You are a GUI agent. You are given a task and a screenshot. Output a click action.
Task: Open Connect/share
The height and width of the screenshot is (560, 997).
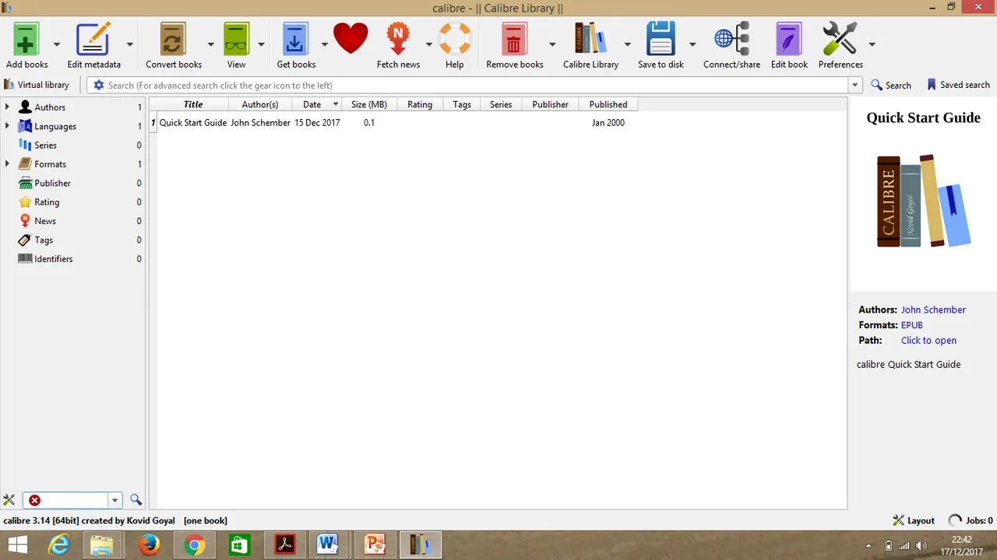coord(731,39)
